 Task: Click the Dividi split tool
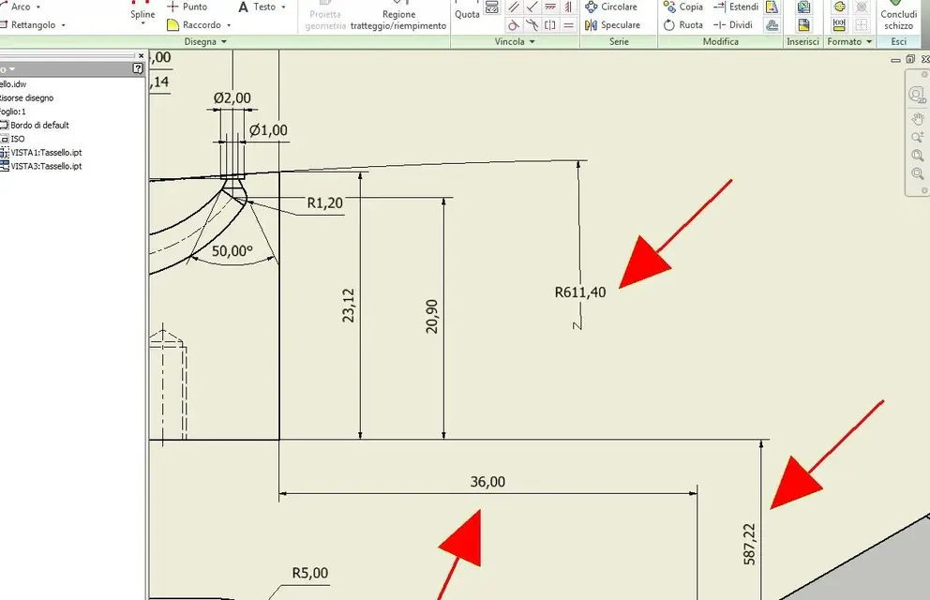coord(733,25)
